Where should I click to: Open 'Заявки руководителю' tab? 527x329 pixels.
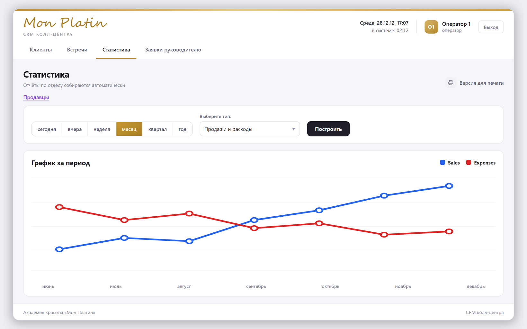pyautogui.click(x=173, y=50)
